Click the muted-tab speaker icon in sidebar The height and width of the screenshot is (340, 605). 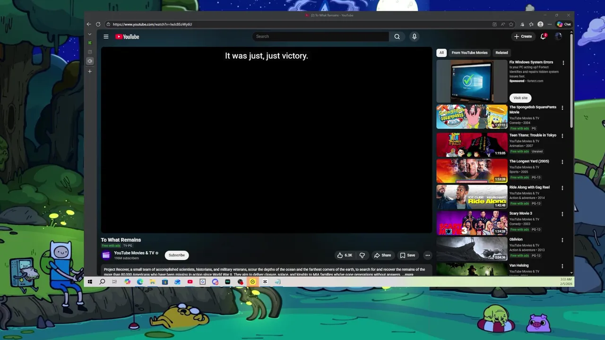pos(90,61)
